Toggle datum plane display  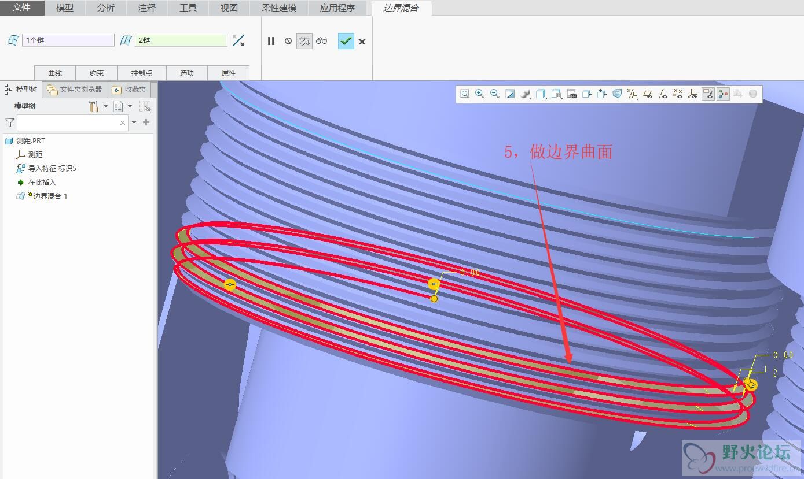(648, 94)
